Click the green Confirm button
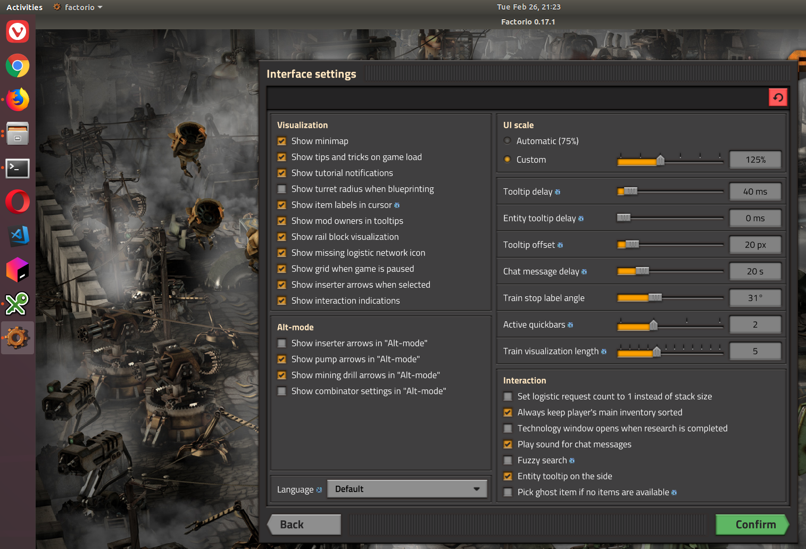The height and width of the screenshot is (549, 806). [752, 525]
